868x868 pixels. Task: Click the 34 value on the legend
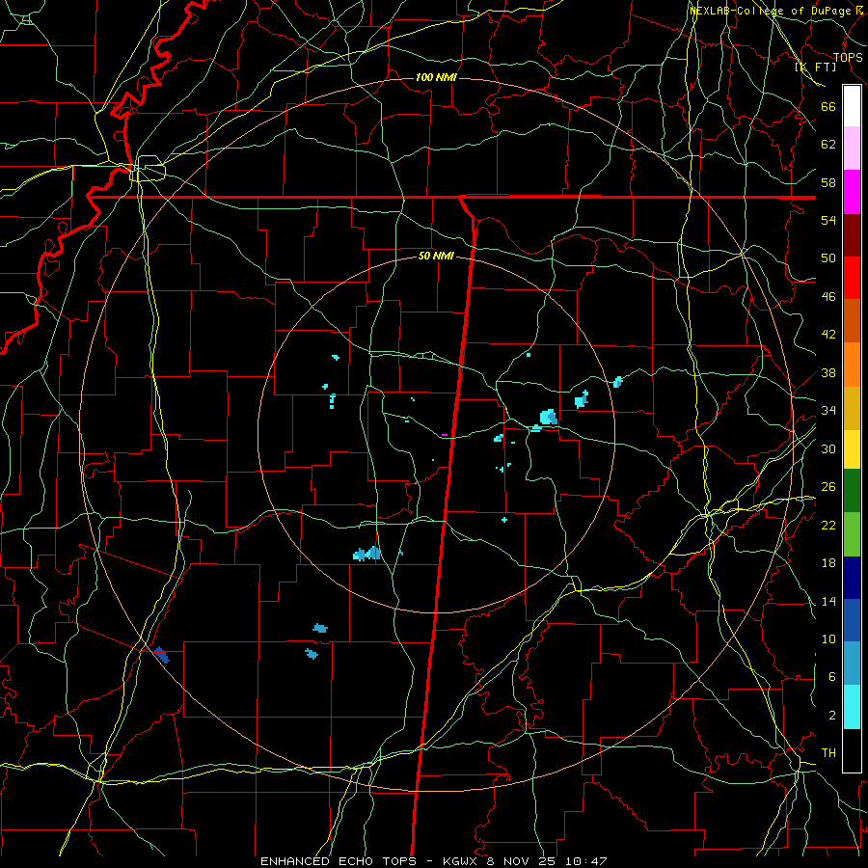[x=828, y=410]
